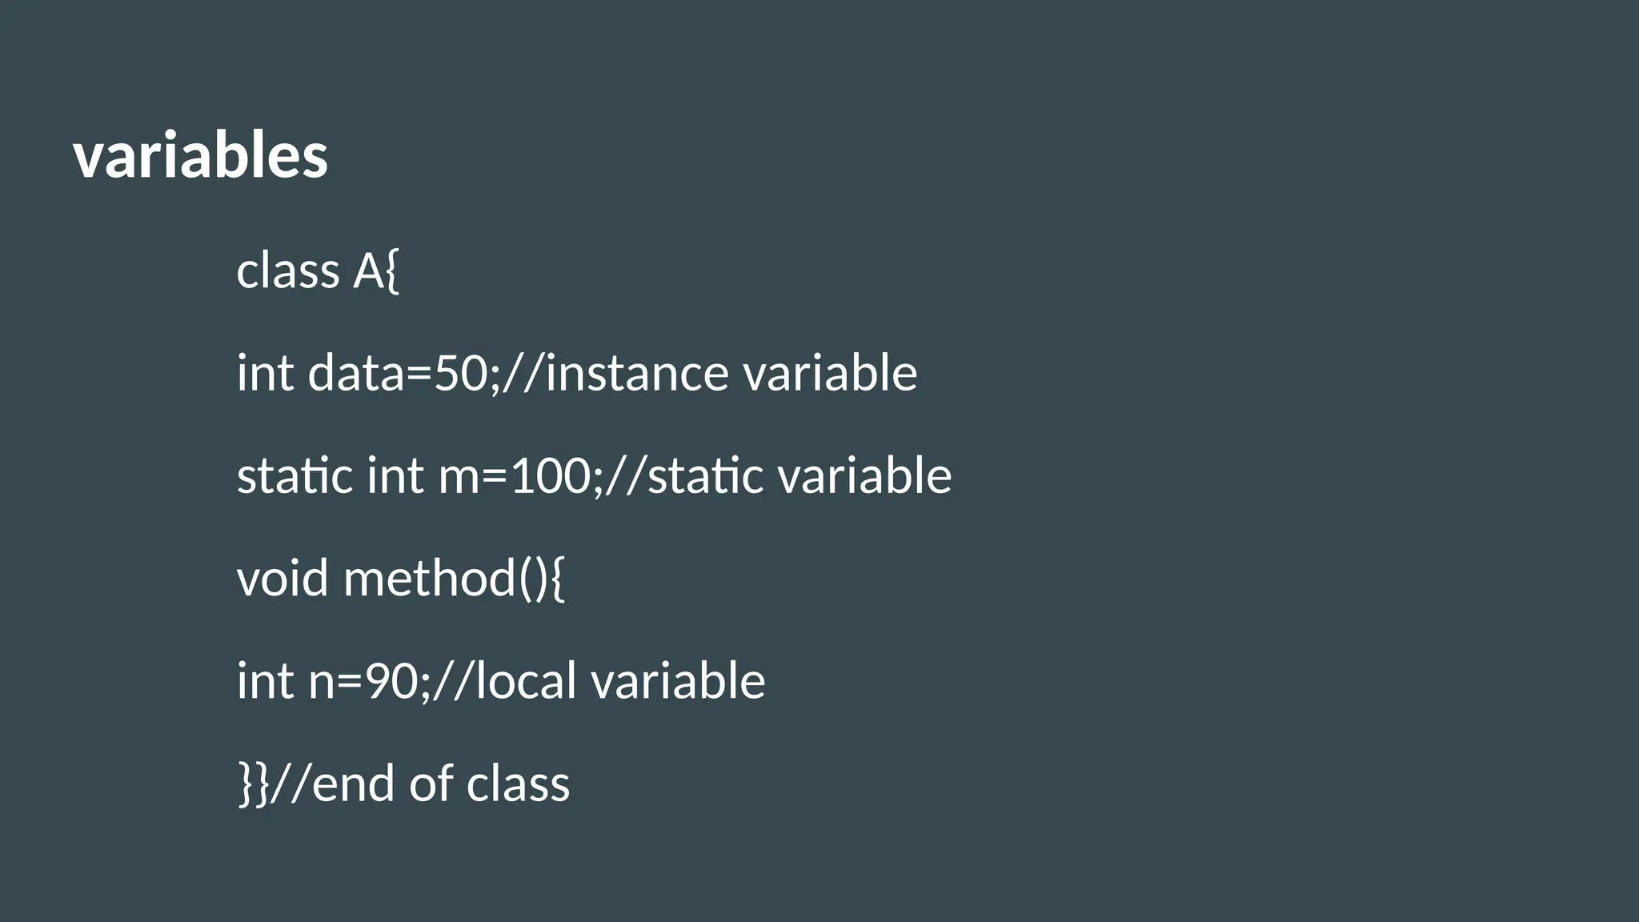Screen dimensions: 1639x922
Task: Click the word "method" in the code
Action: 429,578
